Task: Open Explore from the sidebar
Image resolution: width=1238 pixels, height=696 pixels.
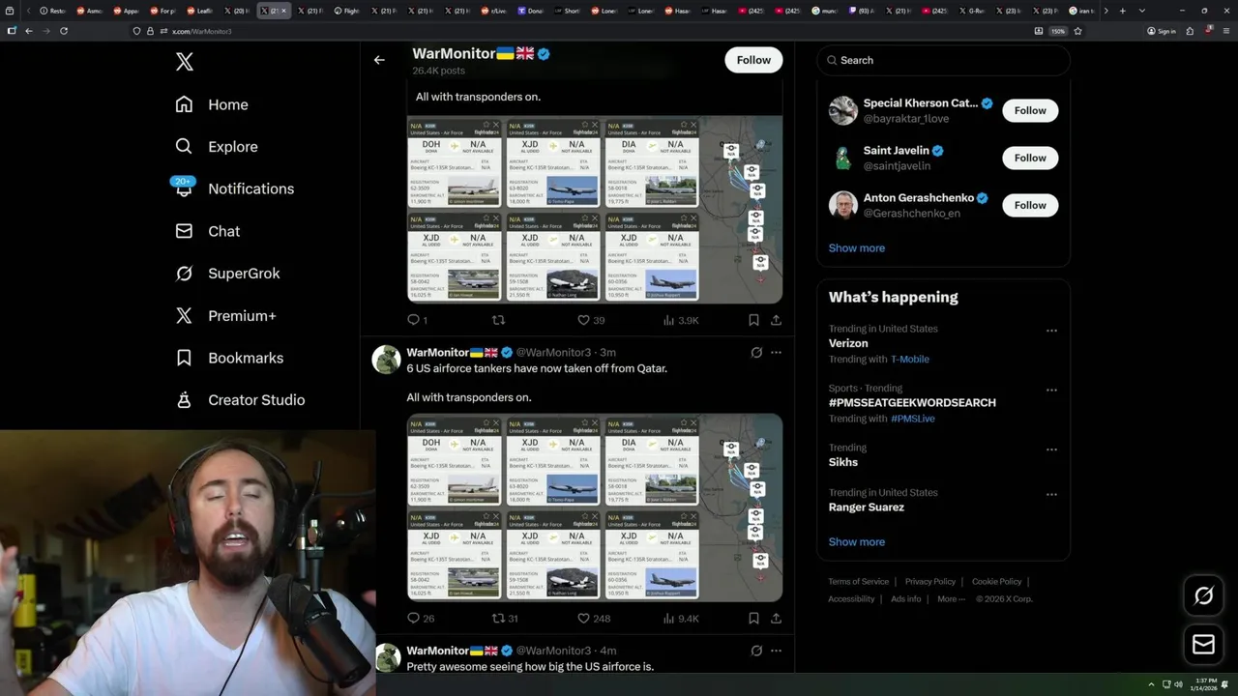Action: click(x=217, y=147)
